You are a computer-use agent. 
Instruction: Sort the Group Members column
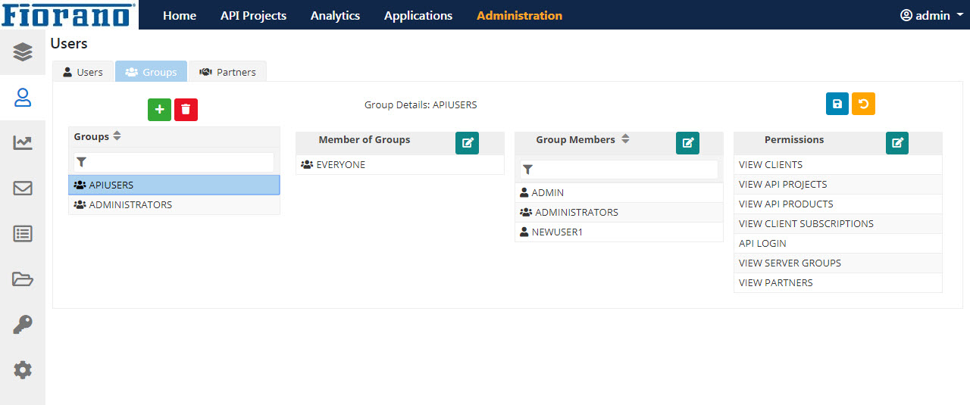(625, 139)
